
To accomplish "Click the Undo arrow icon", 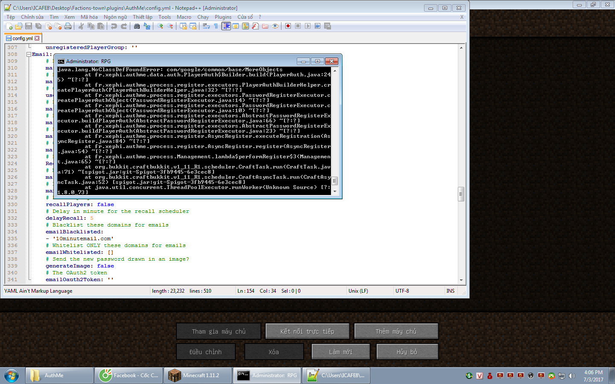I will pyautogui.click(x=114, y=26).
